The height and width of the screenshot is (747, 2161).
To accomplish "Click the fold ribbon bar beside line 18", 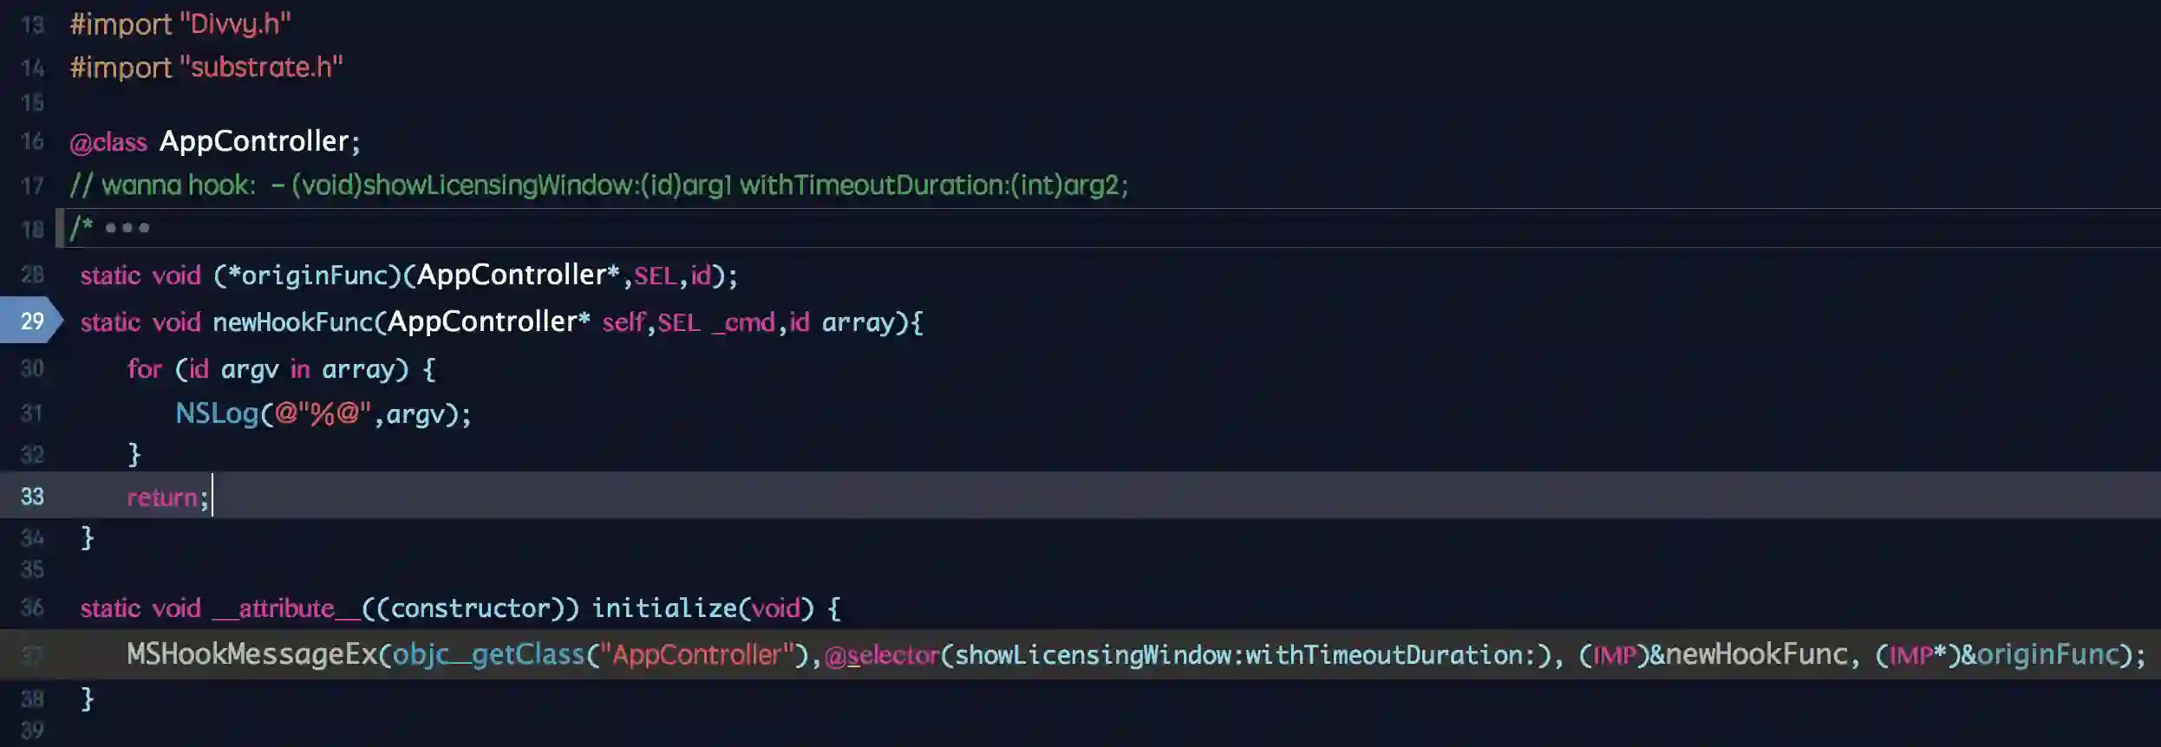I will click(60, 228).
